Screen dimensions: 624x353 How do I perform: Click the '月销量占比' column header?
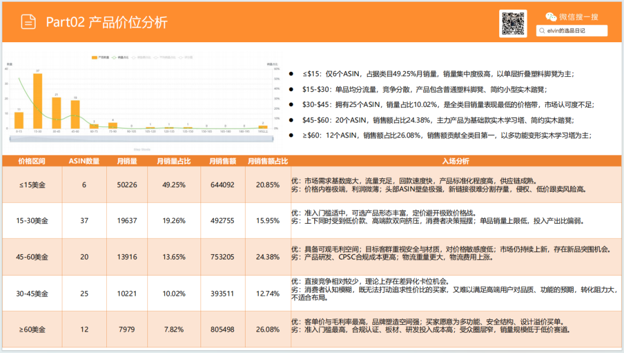(173, 161)
